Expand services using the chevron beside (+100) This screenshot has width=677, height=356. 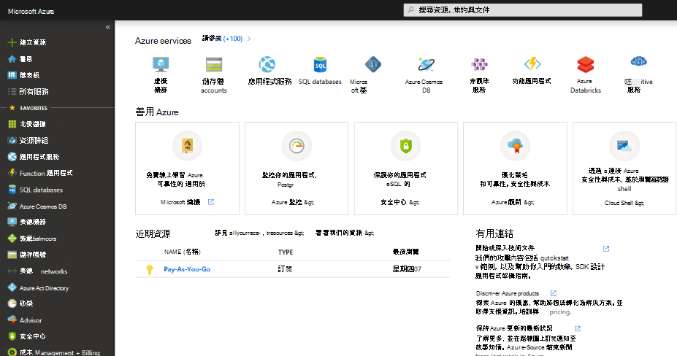[249, 39]
